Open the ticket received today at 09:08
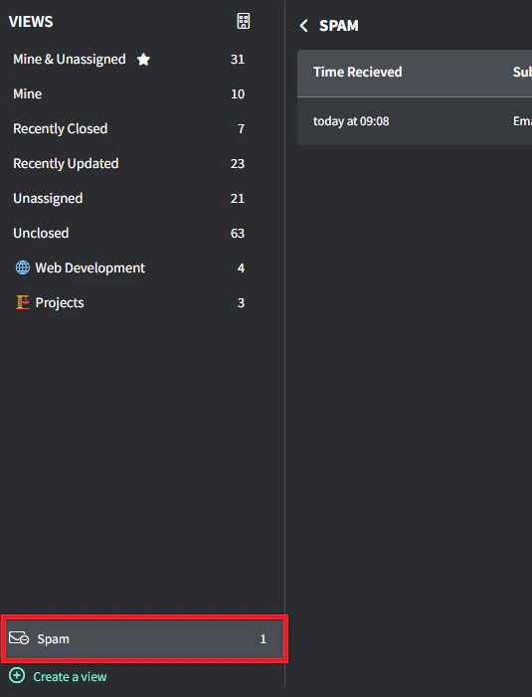This screenshot has height=697, width=532. (x=415, y=121)
